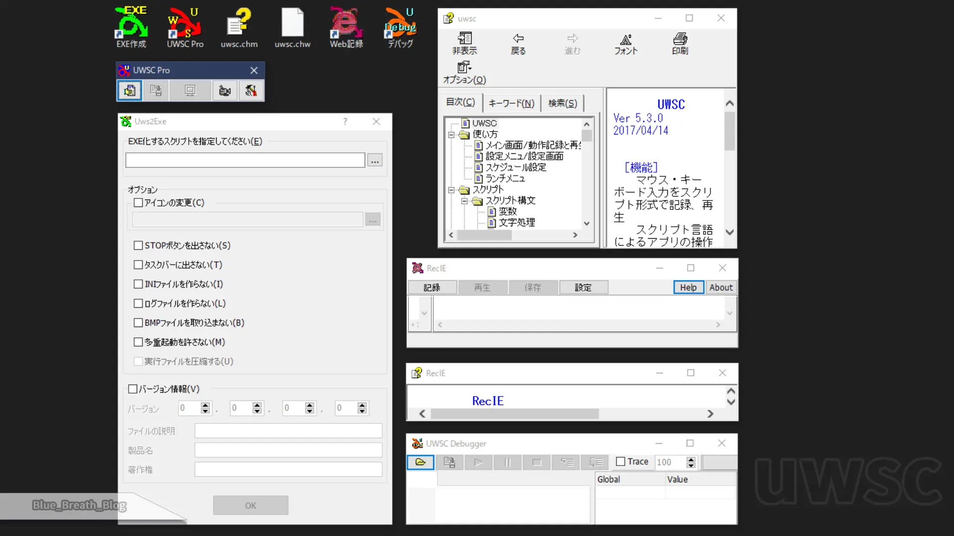Click Help button in RecIE
Screen dimensions: 954x536
point(688,287)
